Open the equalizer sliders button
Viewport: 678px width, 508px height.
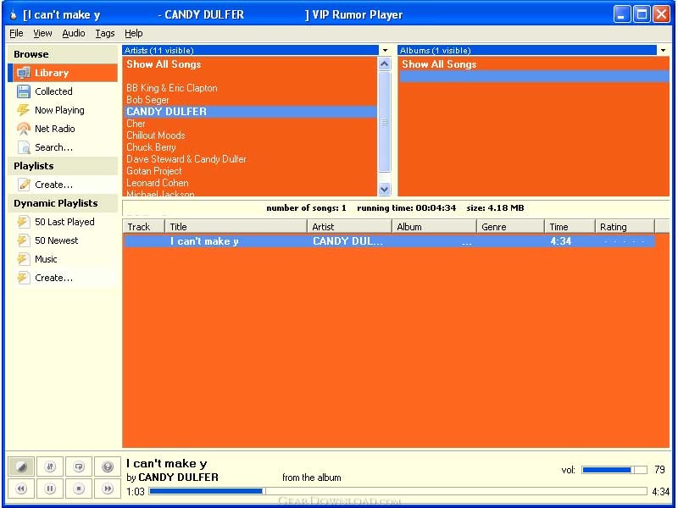[50, 467]
